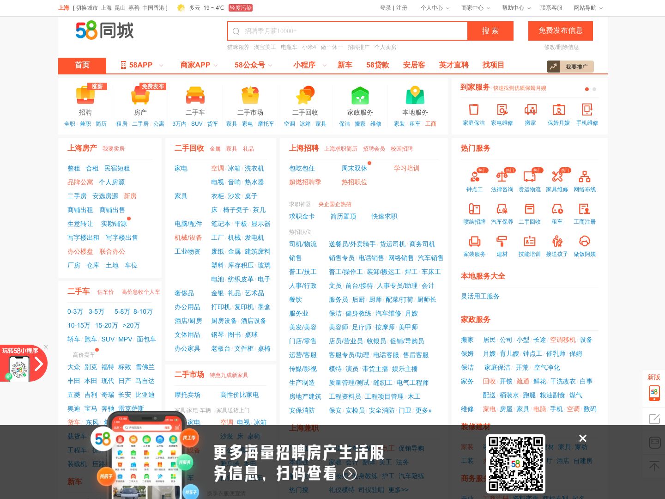The height and width of the screenshot is (499, 665).
Task: Open the 法律咨询 legal advice icon
Action: click(502, 176)
